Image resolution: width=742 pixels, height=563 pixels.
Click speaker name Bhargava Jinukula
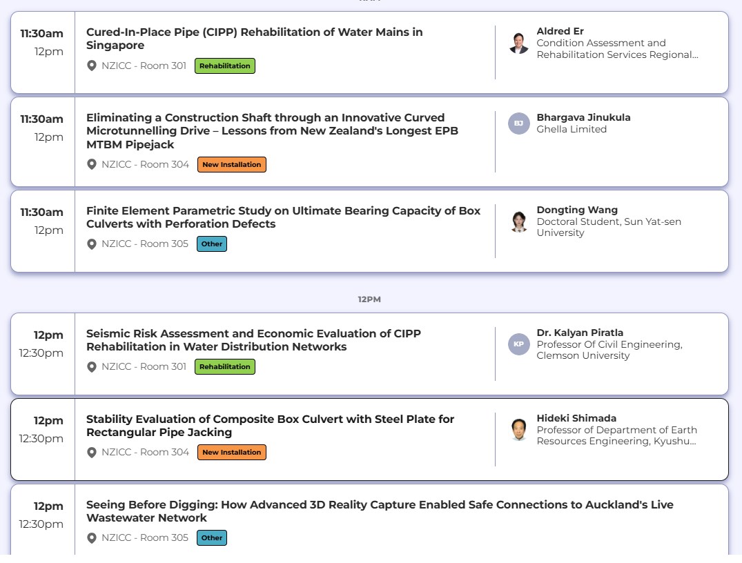[583, 117]
